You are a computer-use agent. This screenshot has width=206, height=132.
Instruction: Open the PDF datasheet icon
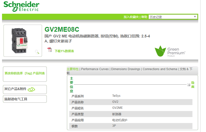(x=50, y=50)
